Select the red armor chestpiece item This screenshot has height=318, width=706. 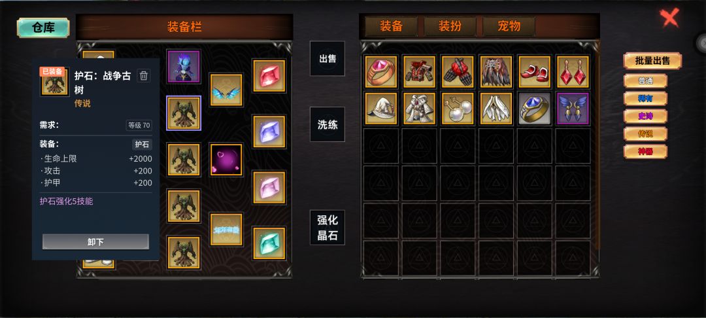click(x=419, y=71)
